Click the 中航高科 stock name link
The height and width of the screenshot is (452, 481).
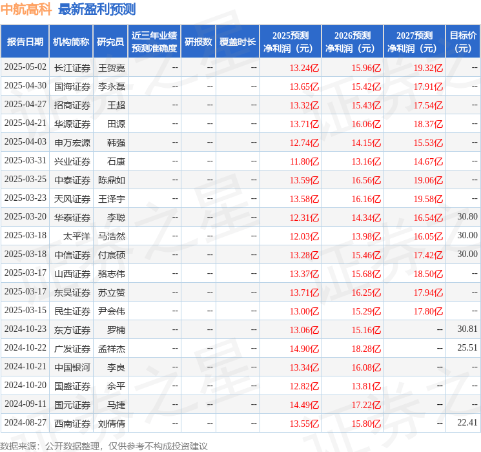[x=26, y=9]
